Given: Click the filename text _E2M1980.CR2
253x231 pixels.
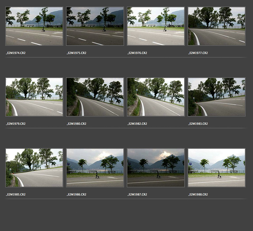Looking at the screenshot, I should [77, 124].
